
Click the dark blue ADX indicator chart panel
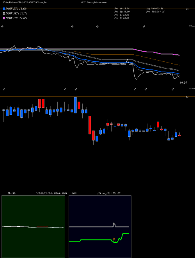point(100,227)
